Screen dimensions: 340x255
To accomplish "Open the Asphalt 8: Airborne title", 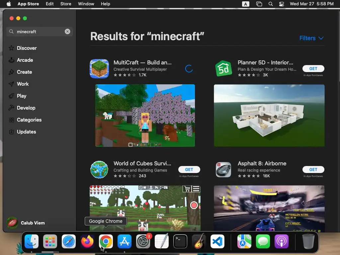I will [262, 163].
